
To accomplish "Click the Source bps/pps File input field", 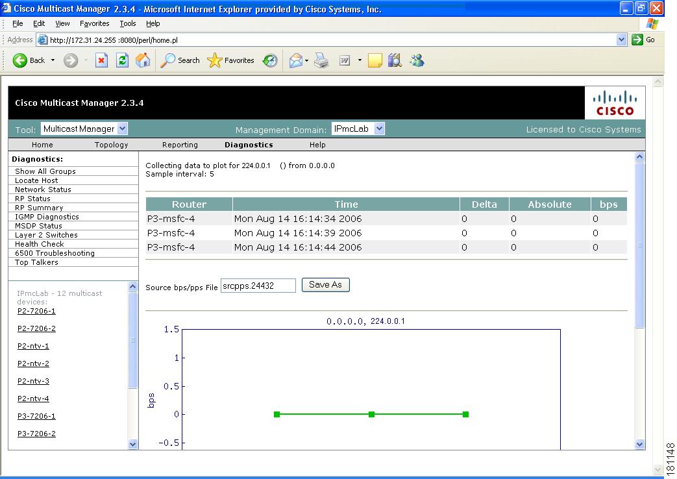I will point(258,286).
